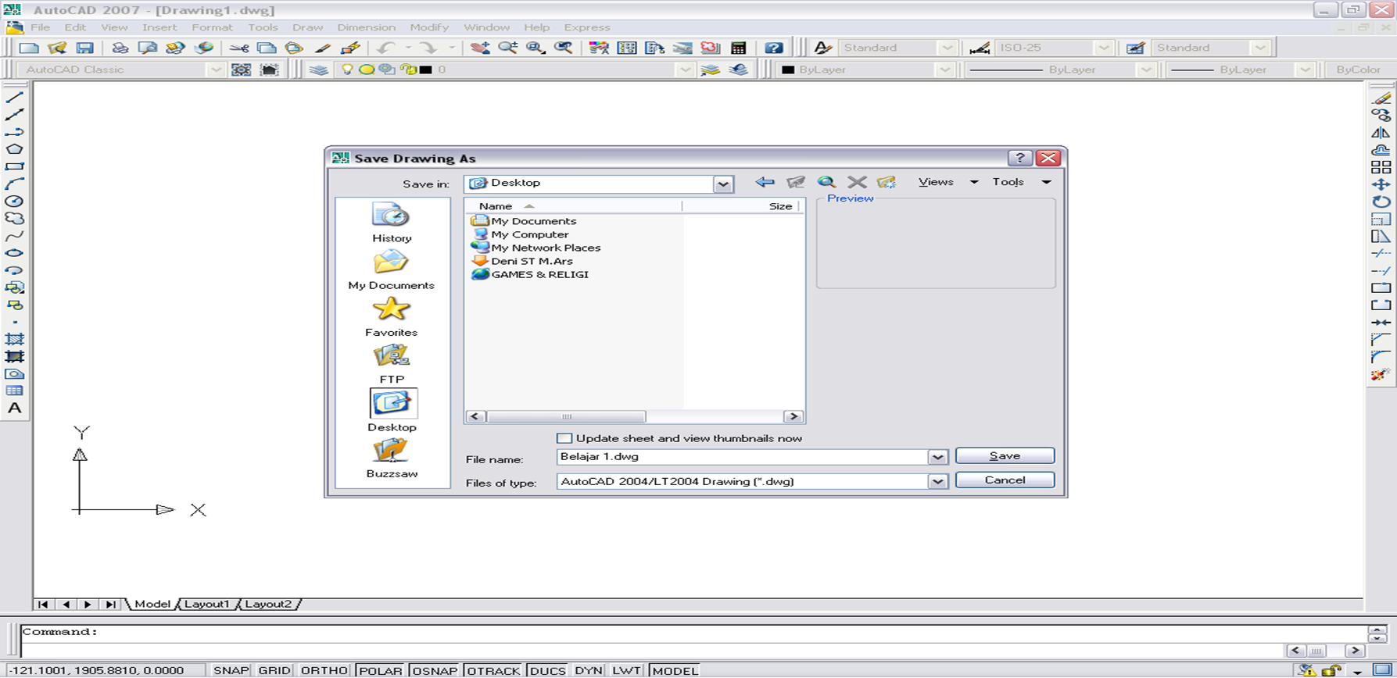The image size is (1397, 678).
Task: Toggle ORTHO mode in status bar
Action: (324, 670)
